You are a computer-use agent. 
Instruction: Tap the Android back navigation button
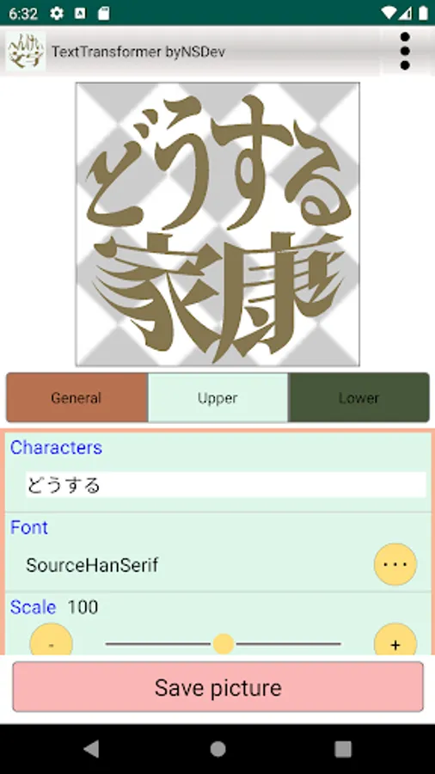point(91,749)
